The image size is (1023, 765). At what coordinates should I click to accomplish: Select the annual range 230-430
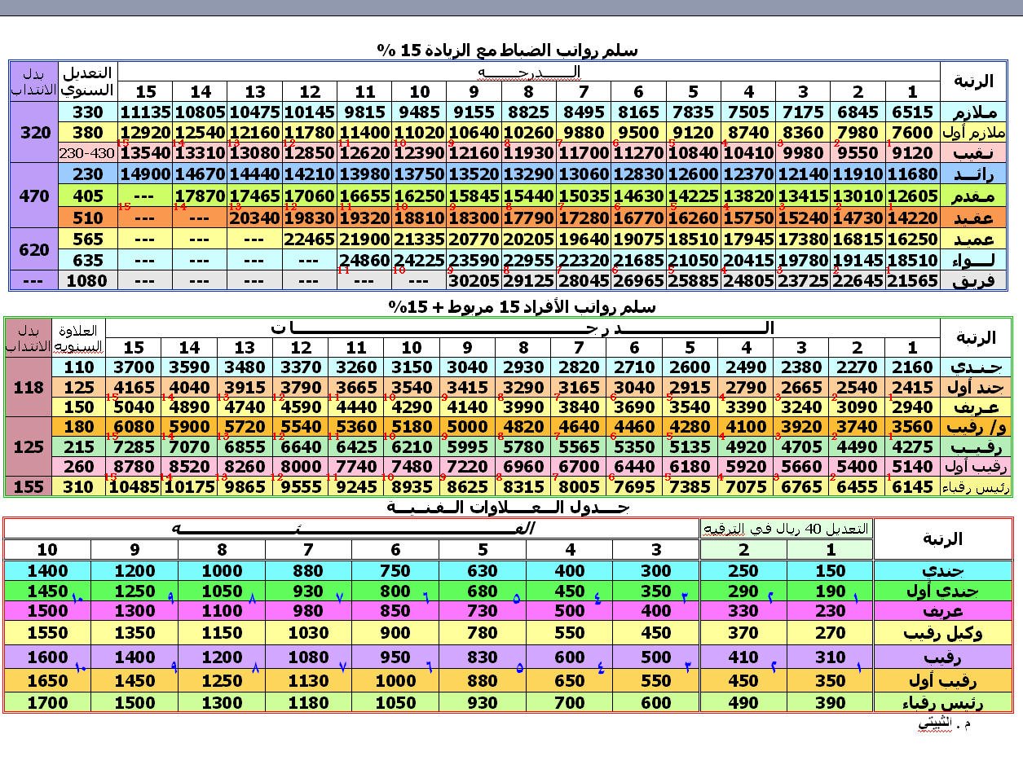pyautogui.click(x=88, y=153)
